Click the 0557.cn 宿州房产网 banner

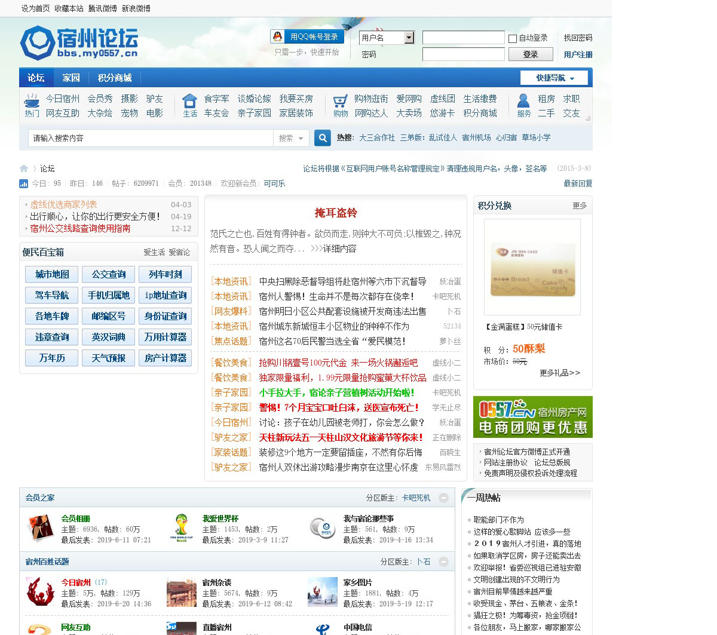coord(533,417)
